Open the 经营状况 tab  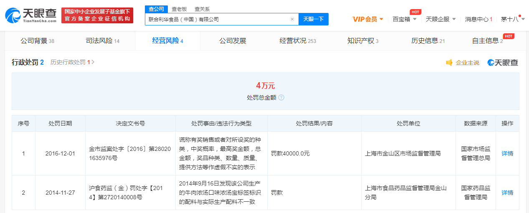point(298,41)
